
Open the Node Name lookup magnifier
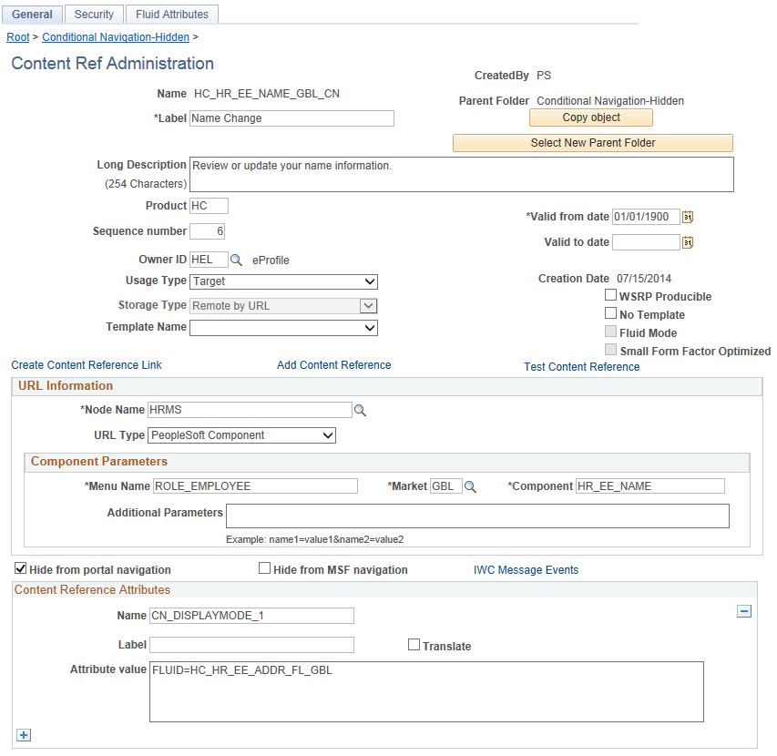360,410
